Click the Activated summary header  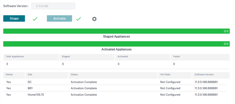(143, 57)
